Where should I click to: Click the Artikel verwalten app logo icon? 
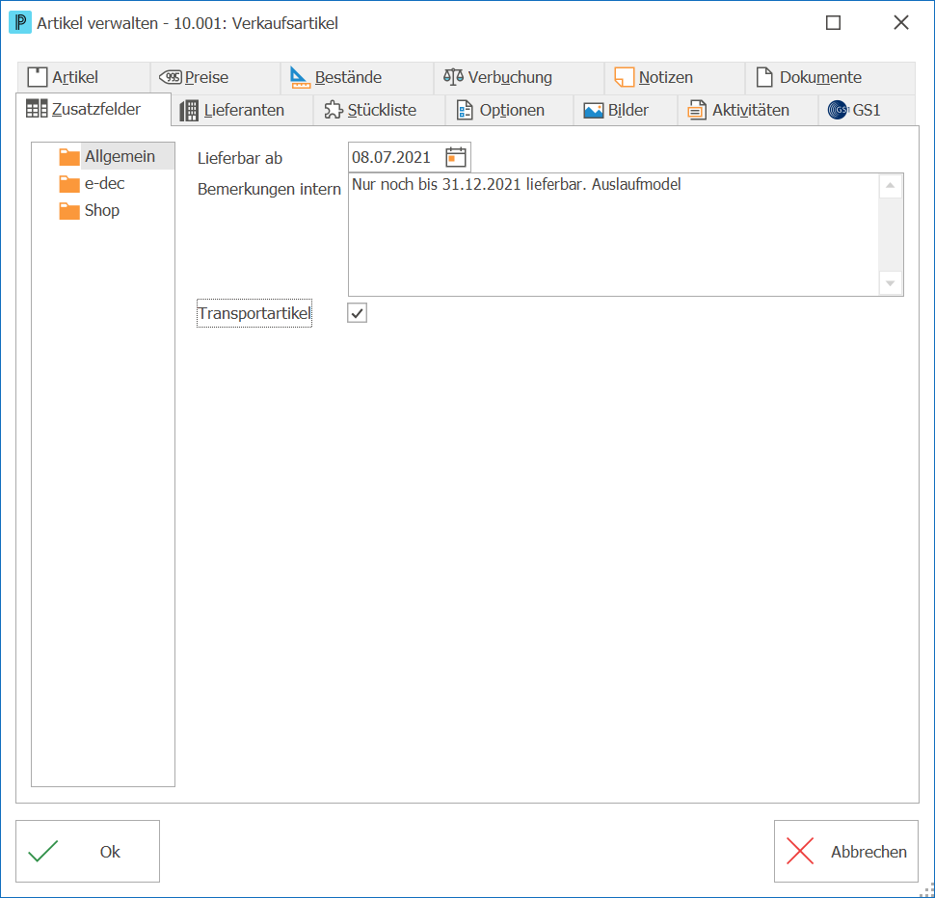[x=20, y=23]
